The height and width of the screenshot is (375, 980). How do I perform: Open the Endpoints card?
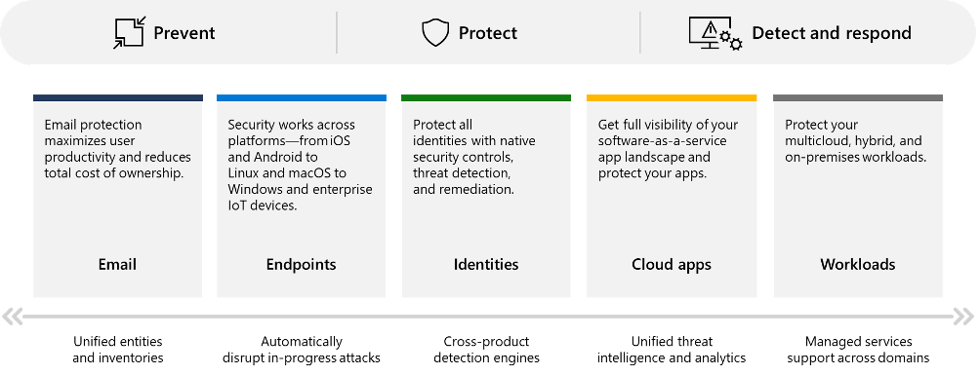click(302, 196)
